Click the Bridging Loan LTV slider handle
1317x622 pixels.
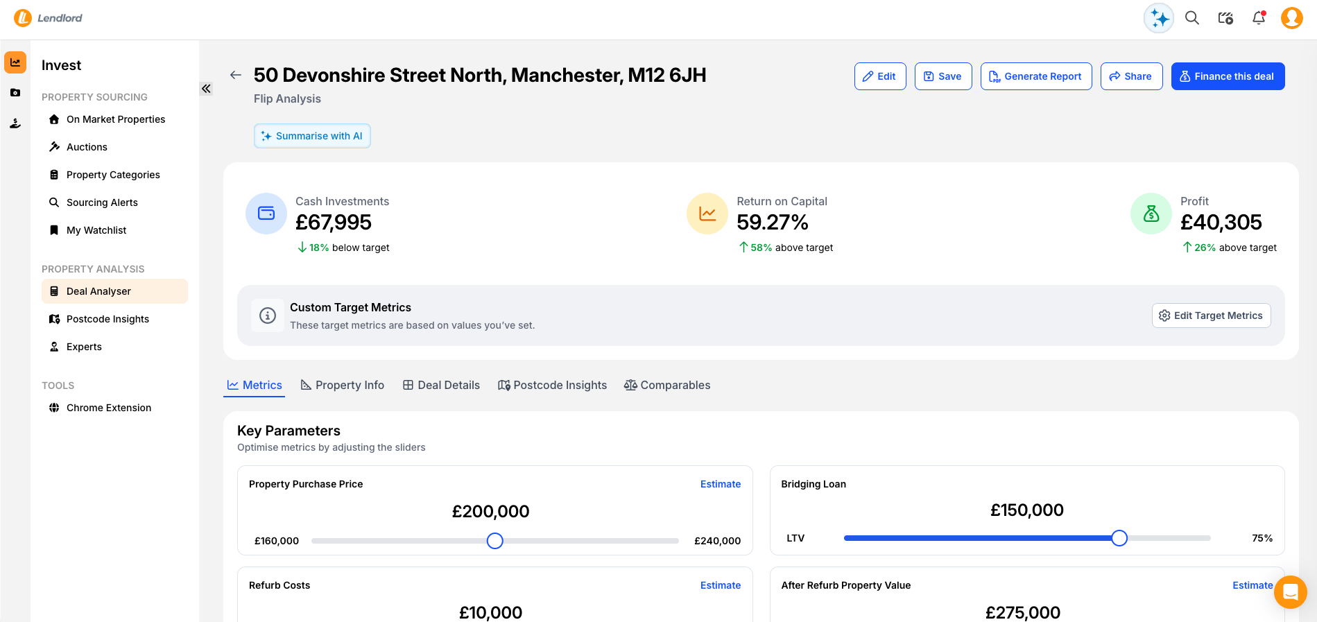pyautogui.click(x=1119, y=538)
